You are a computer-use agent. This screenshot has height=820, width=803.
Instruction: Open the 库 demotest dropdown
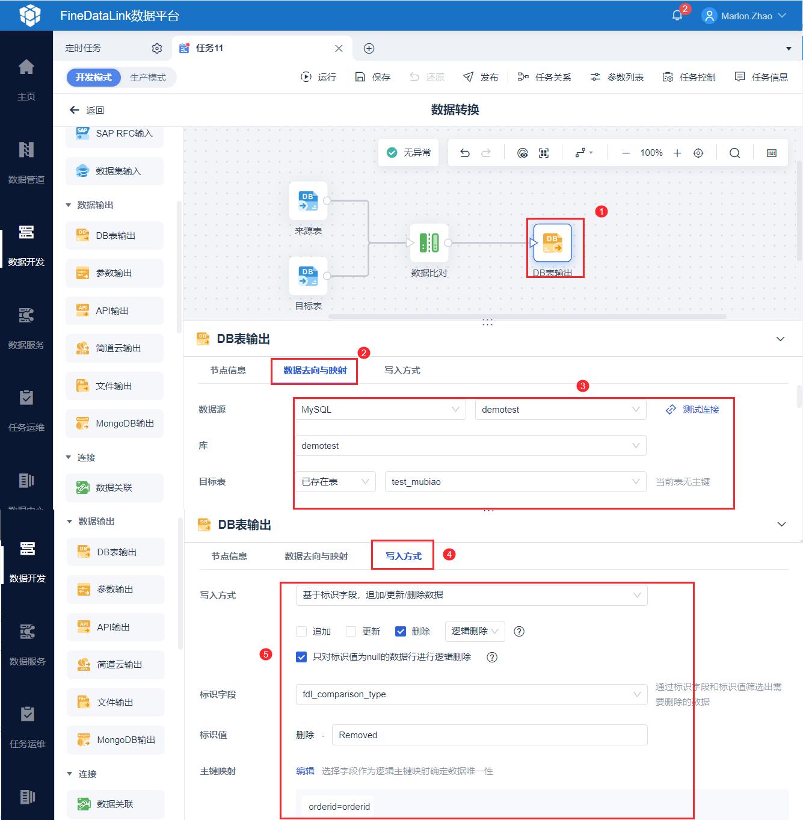[x=470, y=446]
